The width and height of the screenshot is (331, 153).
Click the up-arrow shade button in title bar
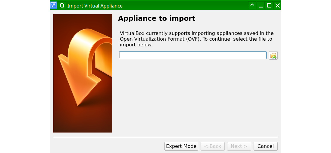[252, 5]
